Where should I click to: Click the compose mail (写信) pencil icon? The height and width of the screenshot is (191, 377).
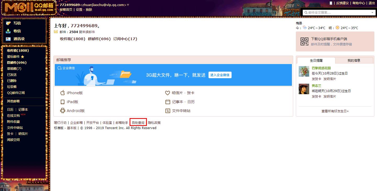(8, 23)
